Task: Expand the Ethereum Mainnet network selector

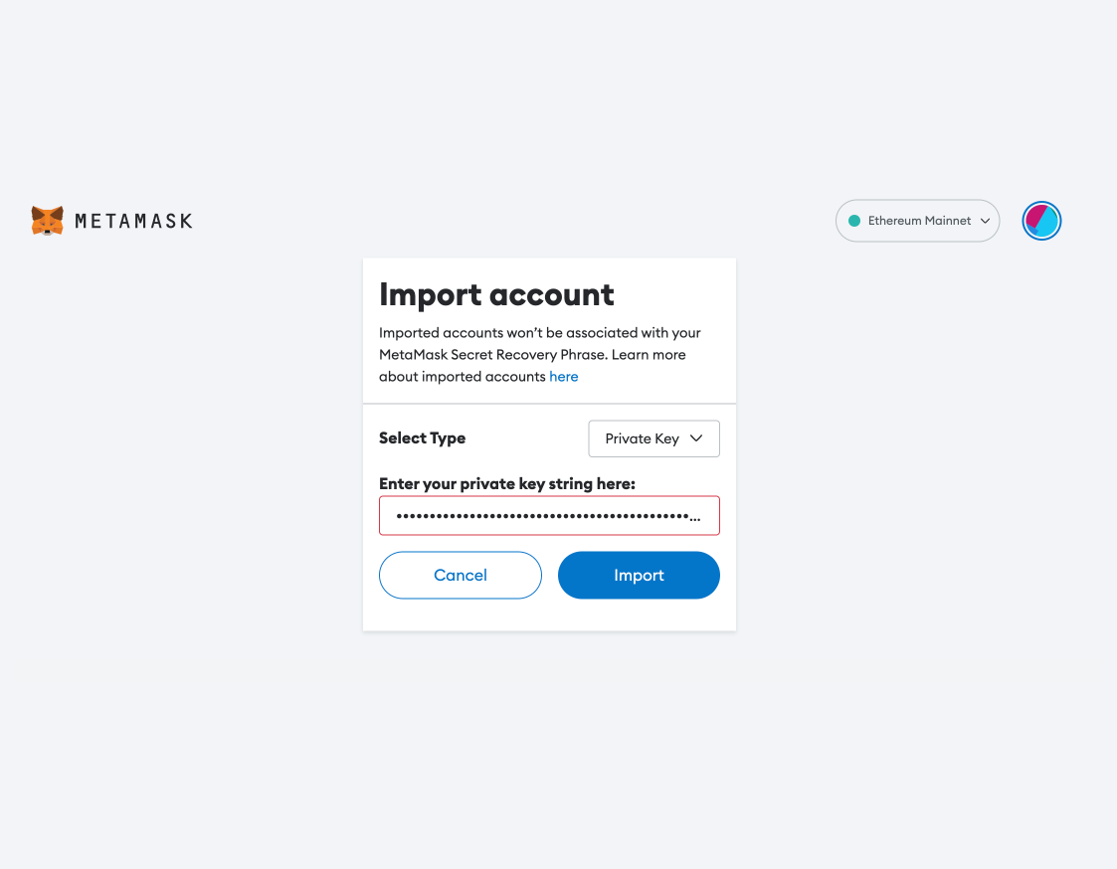Action: point(917,221)
